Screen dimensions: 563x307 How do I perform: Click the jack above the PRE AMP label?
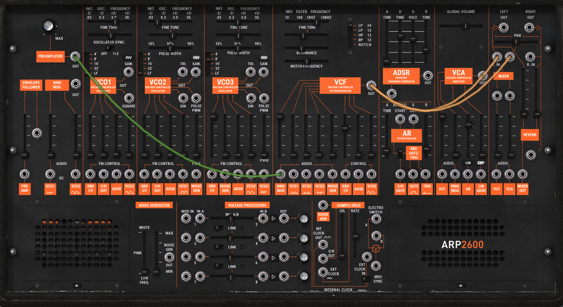(24, 174)
